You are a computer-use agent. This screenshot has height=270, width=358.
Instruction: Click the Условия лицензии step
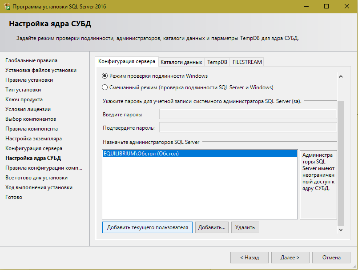point(28,109)
